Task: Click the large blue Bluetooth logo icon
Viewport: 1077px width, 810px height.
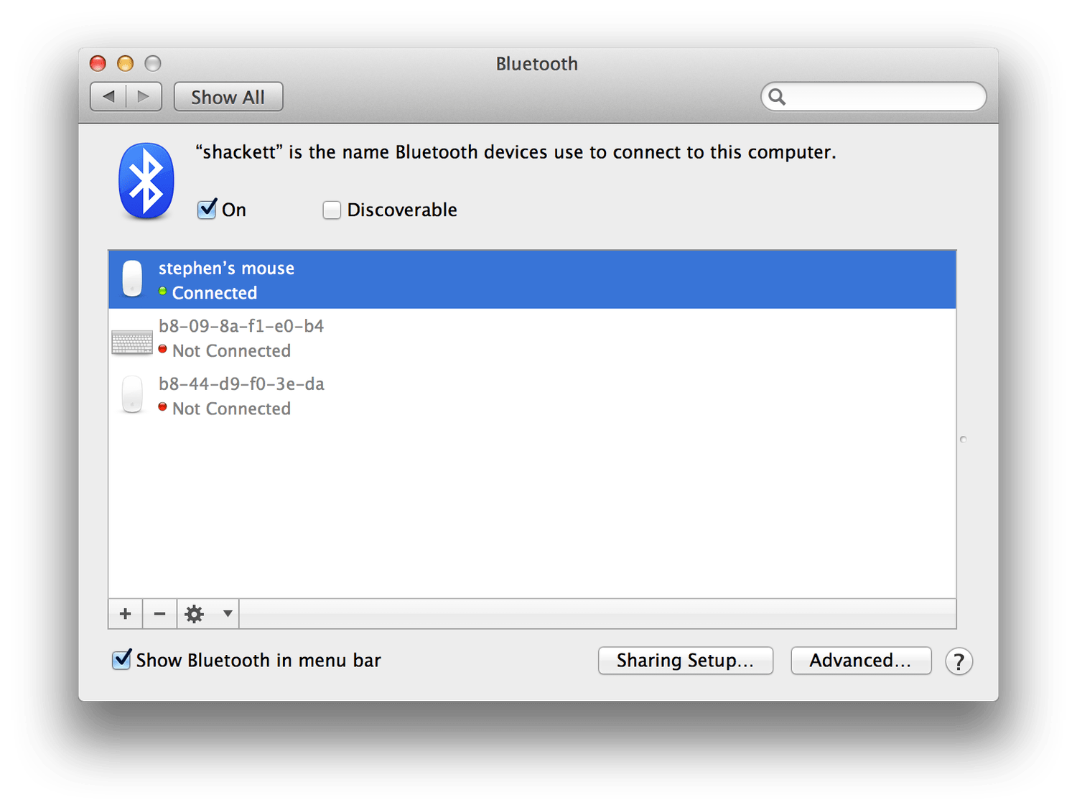Action: [x=146, y=180]
